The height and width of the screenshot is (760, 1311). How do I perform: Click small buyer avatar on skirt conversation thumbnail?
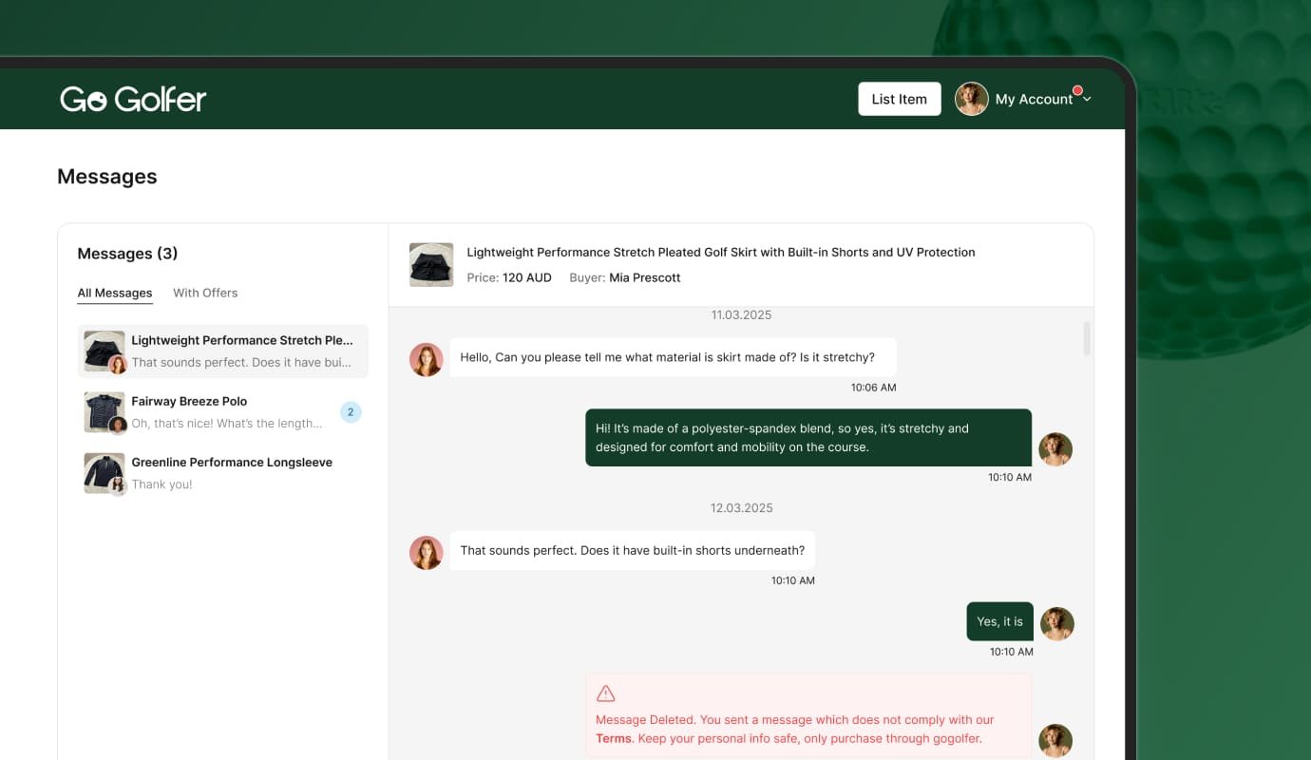[118, 365]
